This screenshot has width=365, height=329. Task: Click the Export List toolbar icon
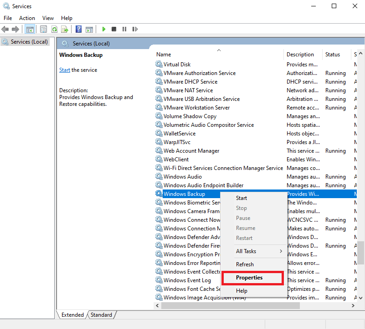click(65, 29)
